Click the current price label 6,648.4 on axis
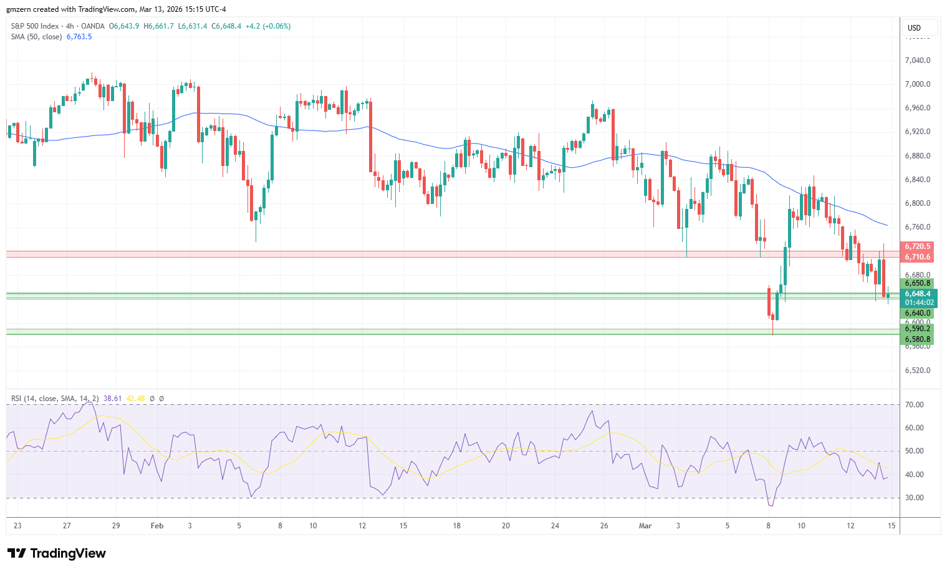Viewport: 947px width, 572px height. (918, 294)
